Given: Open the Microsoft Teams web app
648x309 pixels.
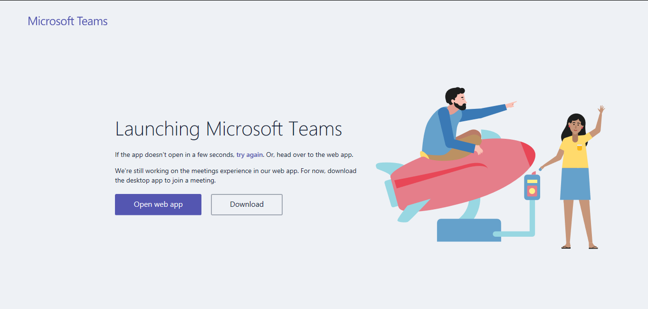Looking at the screenshot, I should tap(158, 204).
